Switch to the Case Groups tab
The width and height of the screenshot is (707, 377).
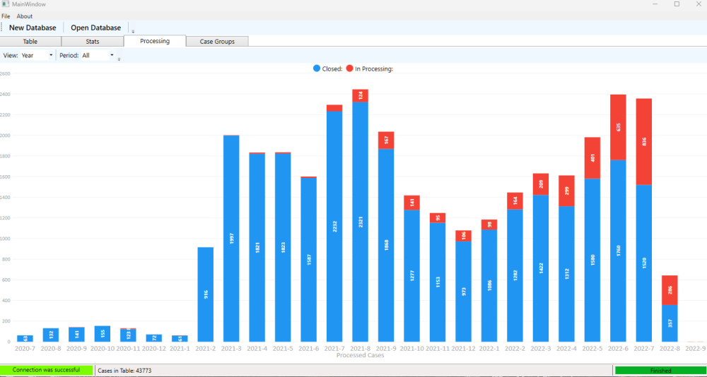click(x=217, y=42)
